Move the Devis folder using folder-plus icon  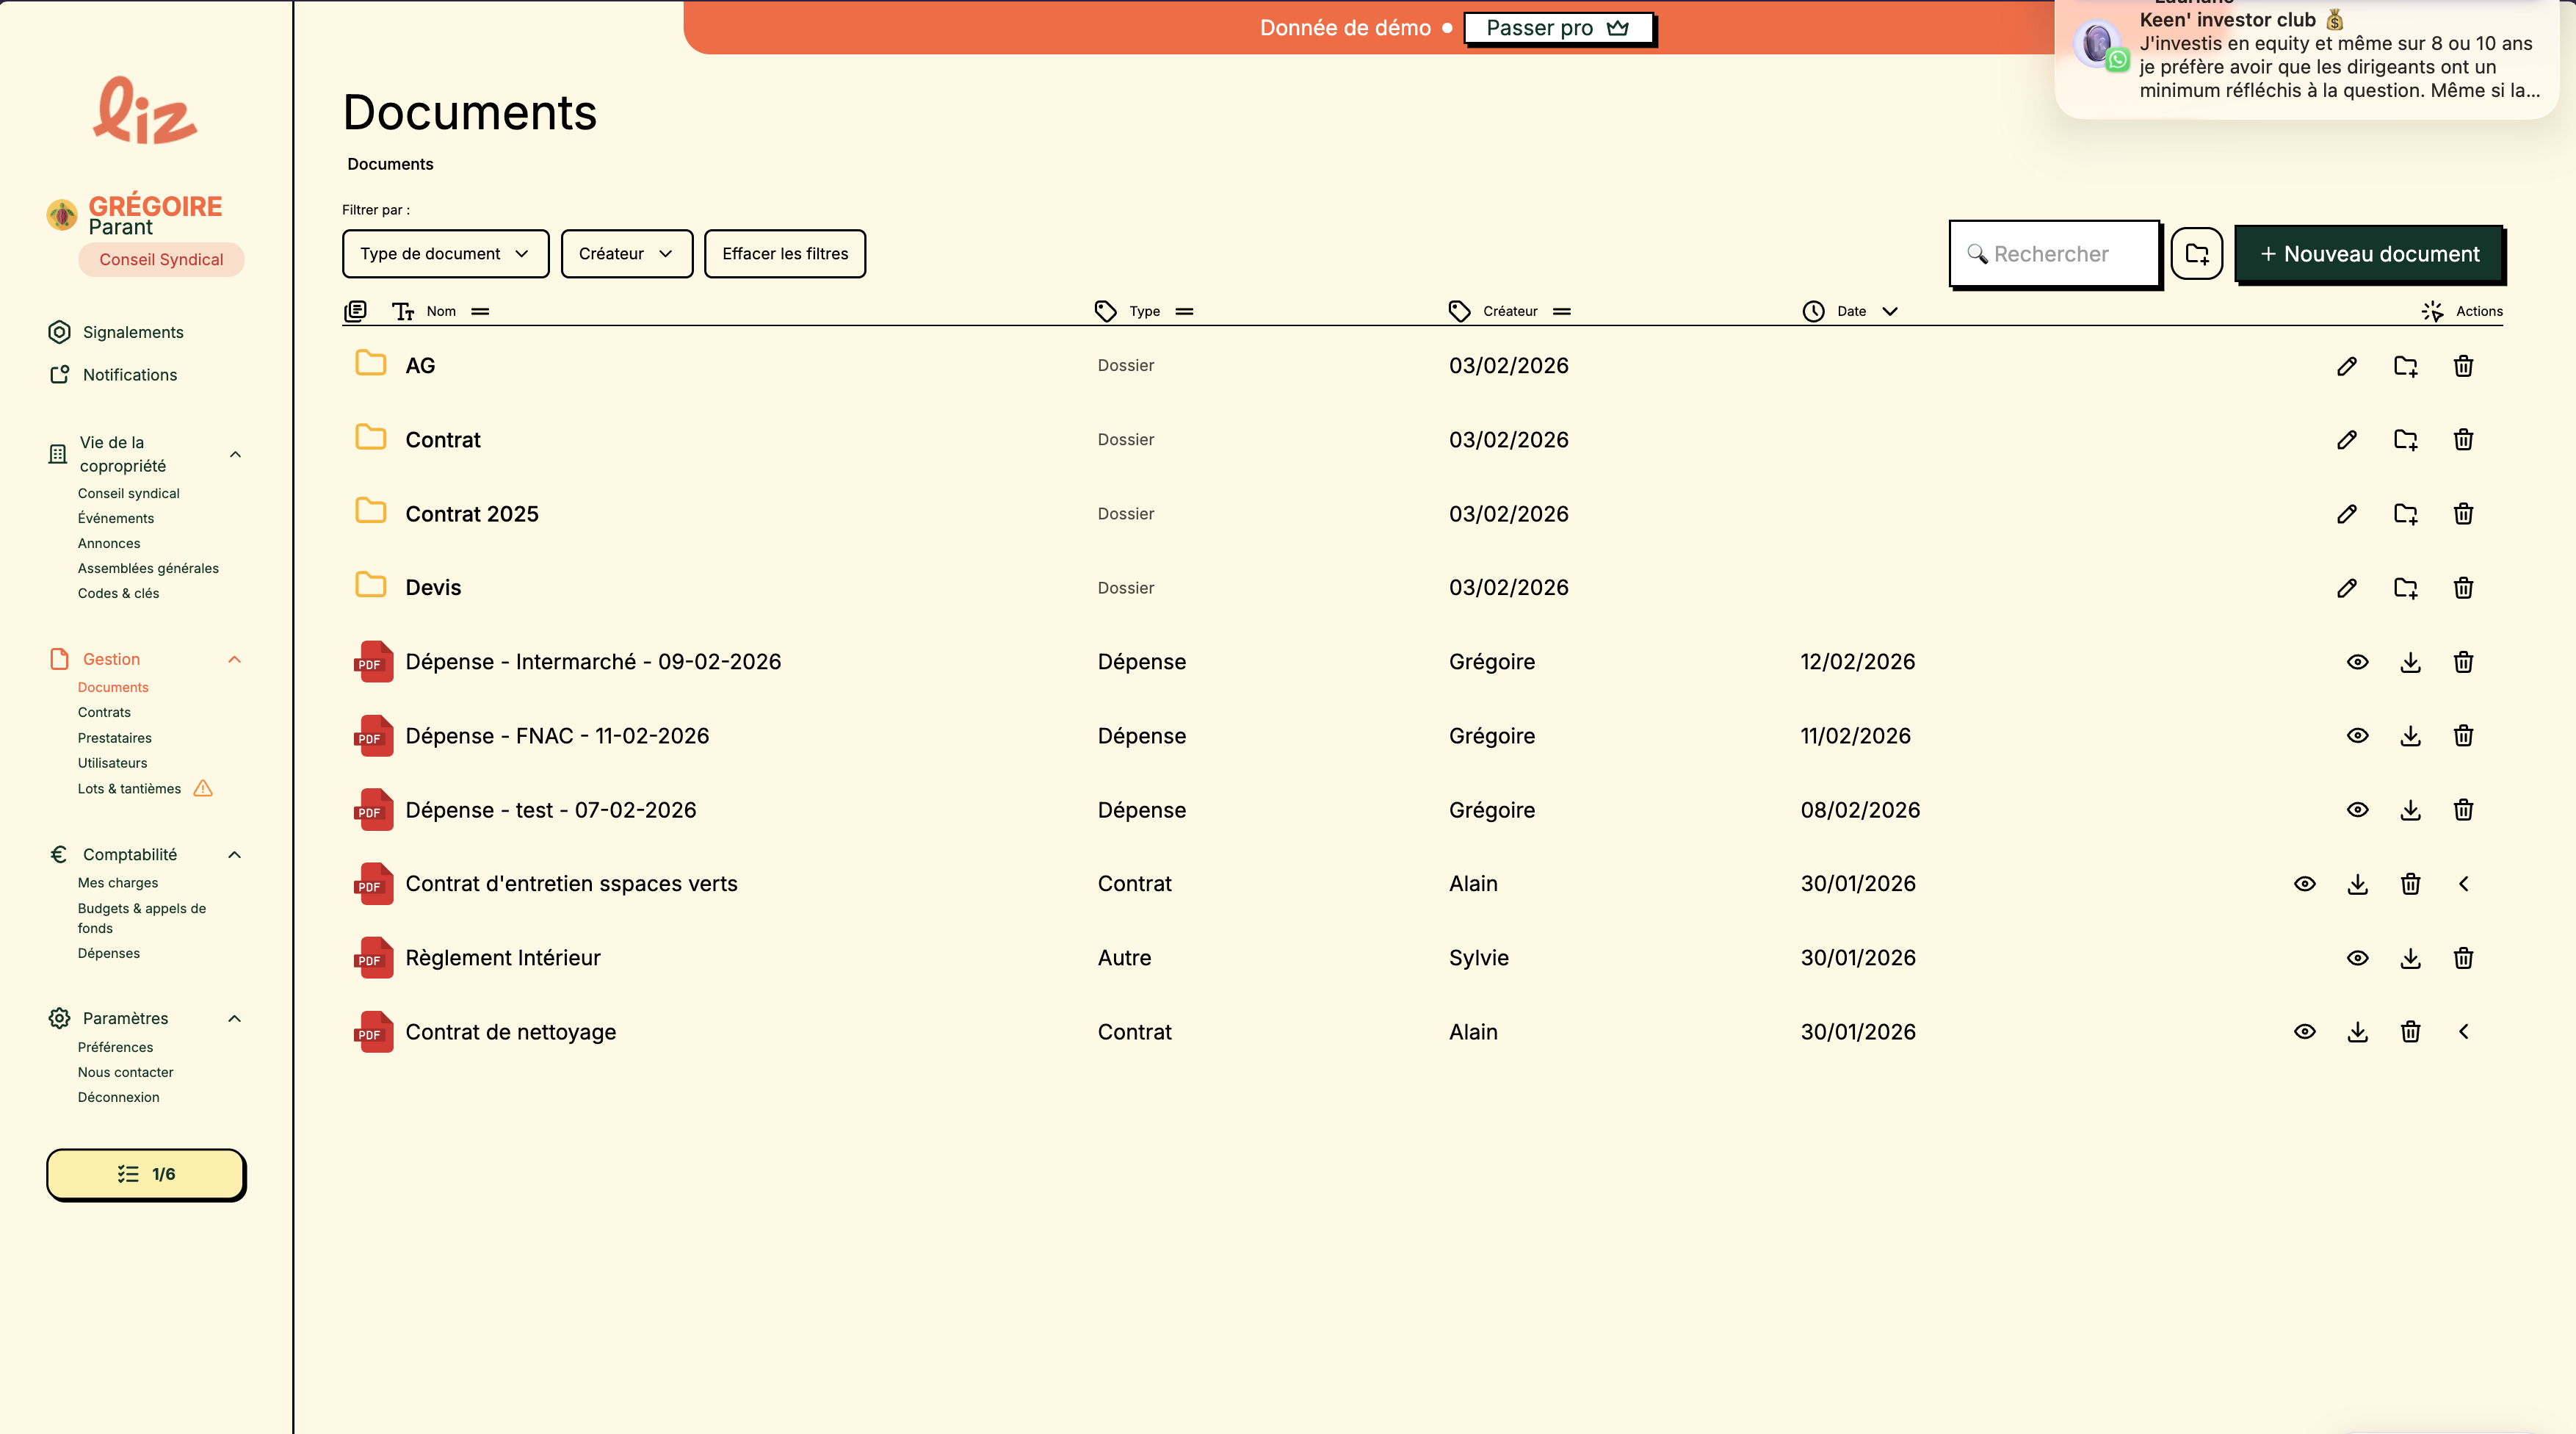tap(2405, 588)
